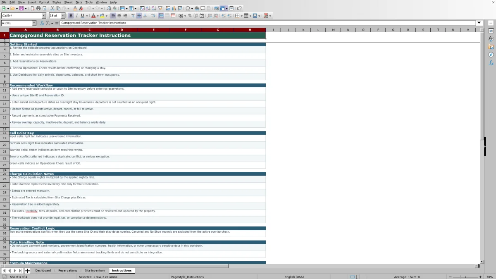Switch to the Site Inventory sheet tab
The image size is (496, 279).
pos(95,271)
